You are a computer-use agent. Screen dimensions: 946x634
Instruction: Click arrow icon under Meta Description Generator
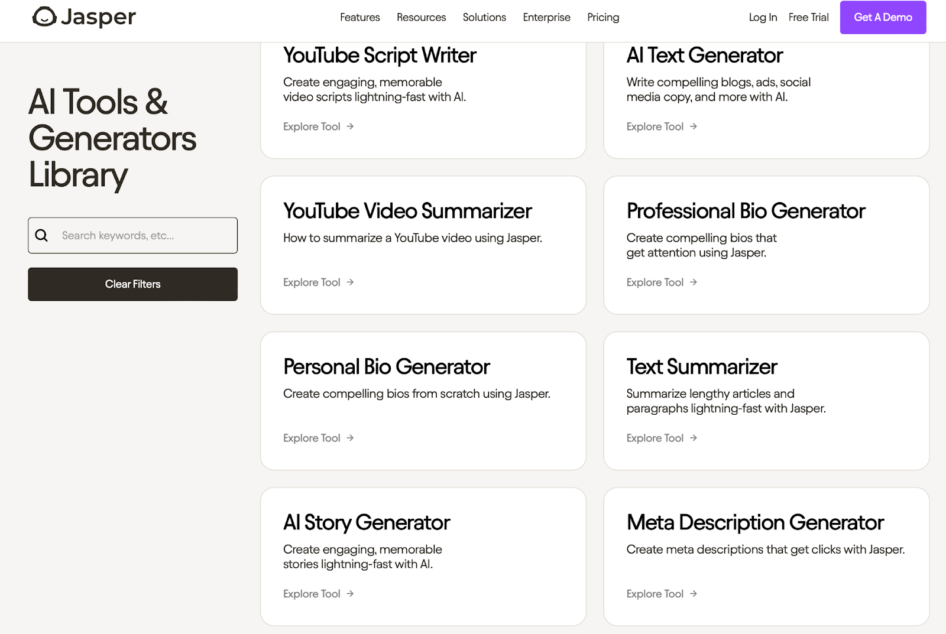pos(694,594)
